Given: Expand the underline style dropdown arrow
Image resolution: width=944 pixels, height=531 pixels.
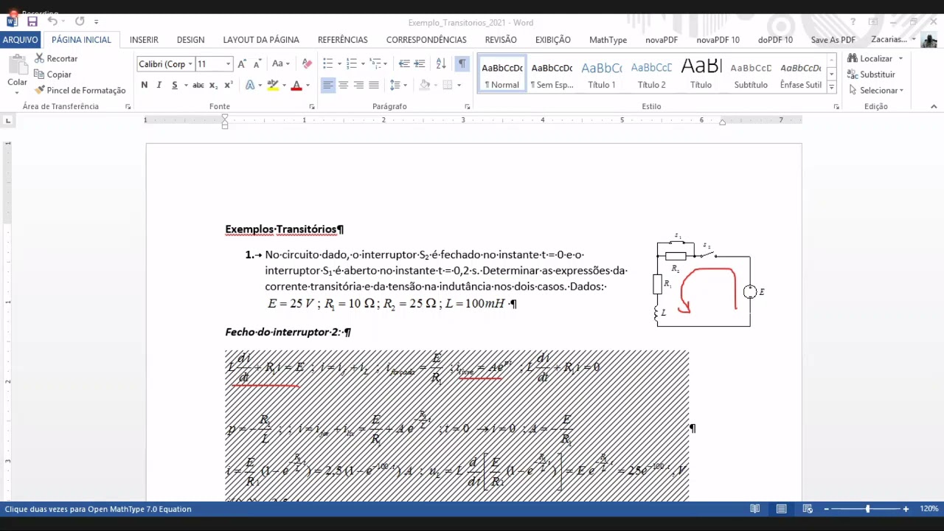Looking at the screenshot, I should pyautogui.click(x=184, y=86).
